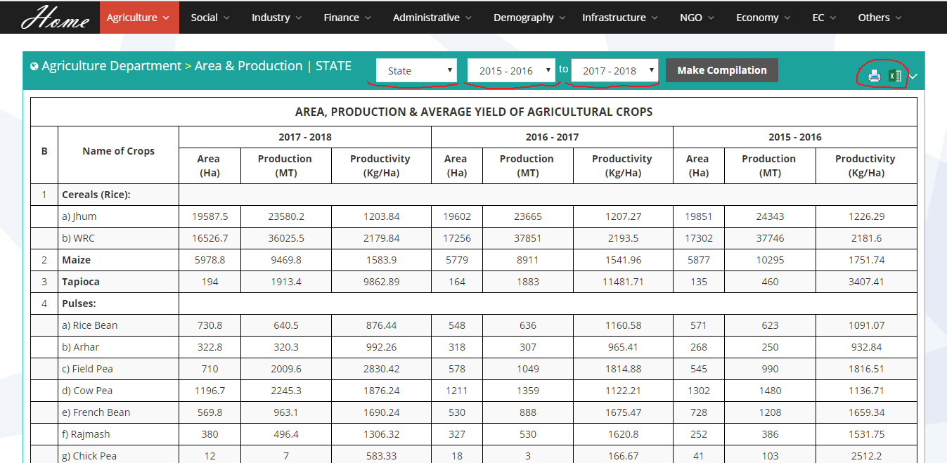Screen dimensions: 947x463
Task: Expand the chevron next to Excel icon
Action: pyautogui.click(x=913, y=76)
